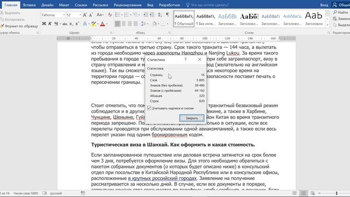The width and height of the screenshot is (350, 197).
Task: Click Вход sign-in link
Action: coord(324,5)
